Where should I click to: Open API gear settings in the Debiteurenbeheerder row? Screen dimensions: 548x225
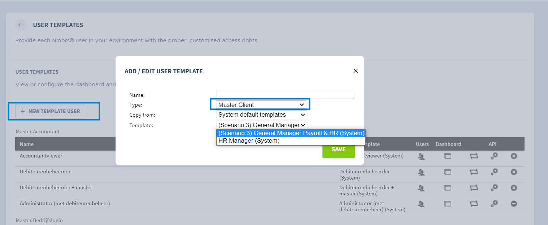click(494, 172)
